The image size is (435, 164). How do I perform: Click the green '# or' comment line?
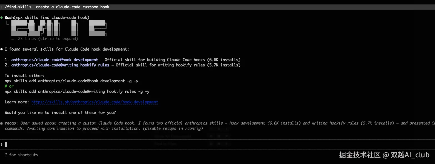pyautogui.click(x=9, y=86)
